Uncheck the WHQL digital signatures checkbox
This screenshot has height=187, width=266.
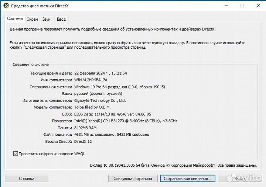coord(16,153)
